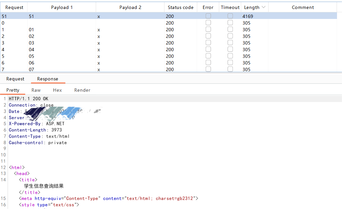Click the Content-Type: text/html header
342x209 pixels.
[x=39, y=136]
